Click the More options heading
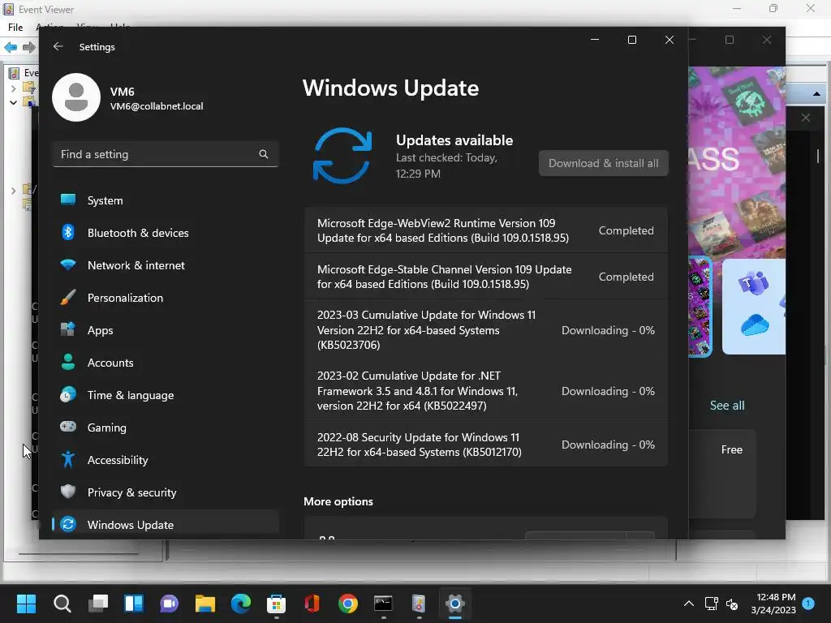The image size is (831, 623). (338, 501)
